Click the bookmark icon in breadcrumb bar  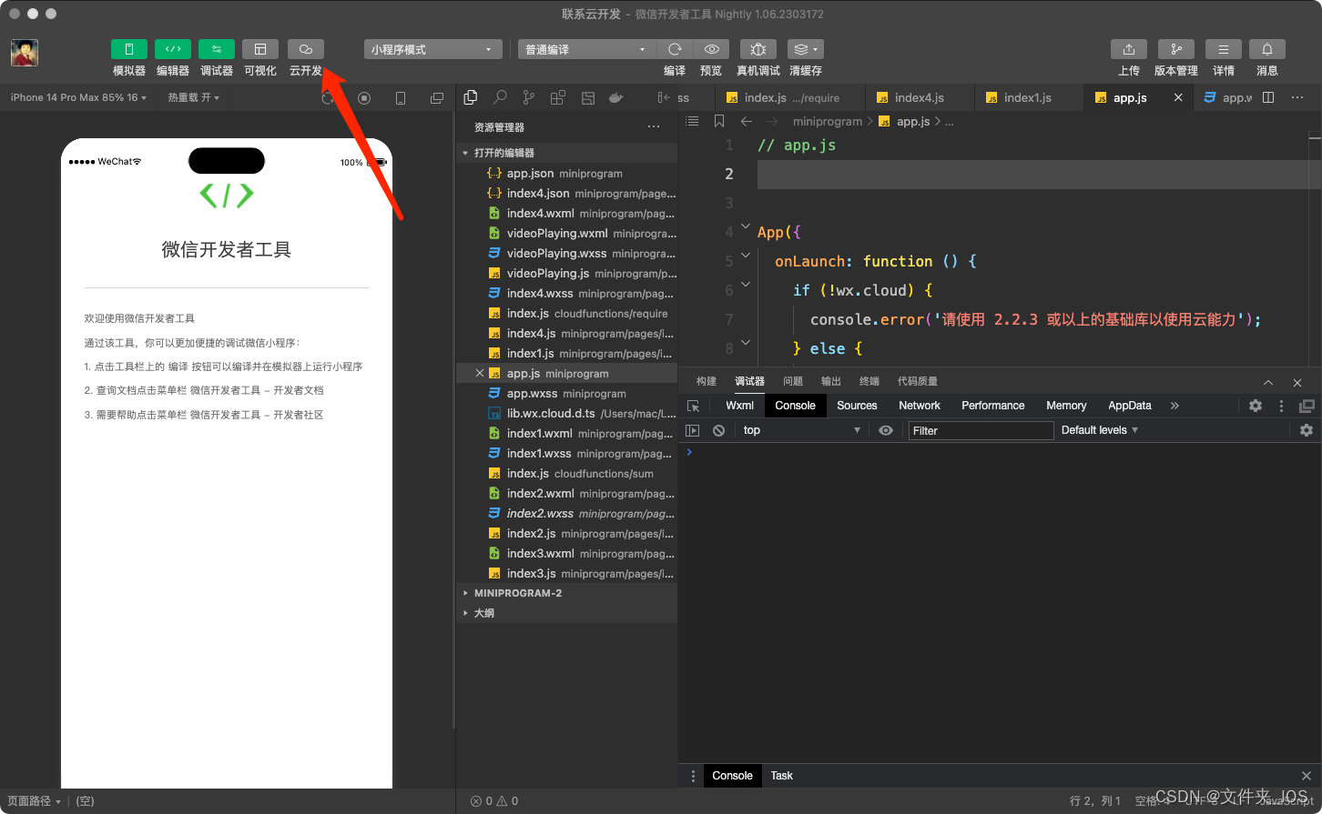[x=719, y=121]
